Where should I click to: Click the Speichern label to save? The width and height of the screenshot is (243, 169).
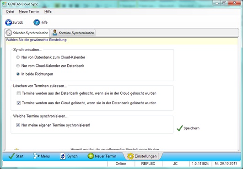click(191, 128)
